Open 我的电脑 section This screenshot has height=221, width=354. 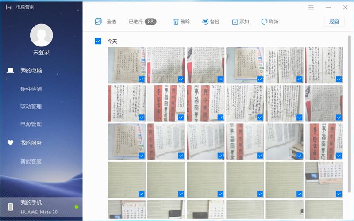(x=31, y=71)
